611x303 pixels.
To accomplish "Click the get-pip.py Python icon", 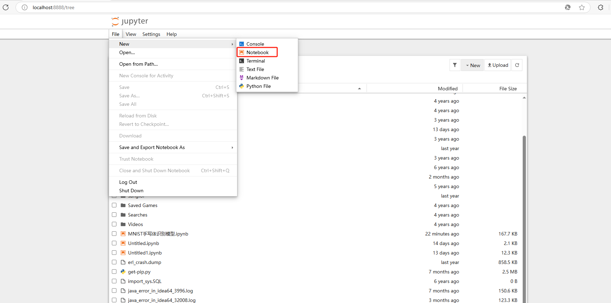I will pos(123,272).
